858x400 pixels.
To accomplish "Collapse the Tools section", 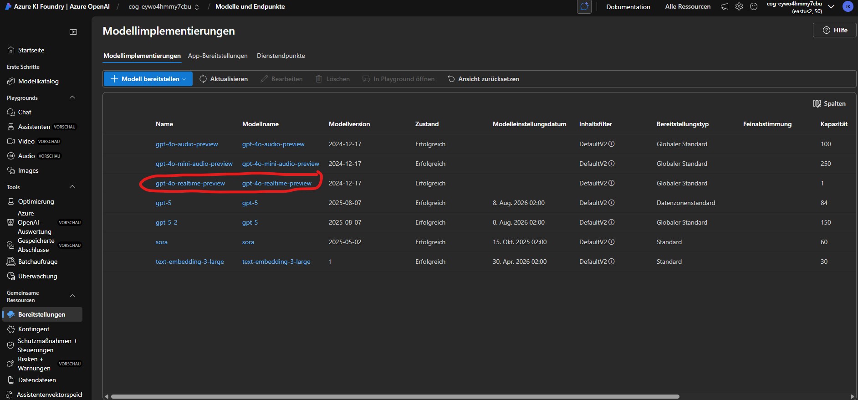I will coord(72,187).
